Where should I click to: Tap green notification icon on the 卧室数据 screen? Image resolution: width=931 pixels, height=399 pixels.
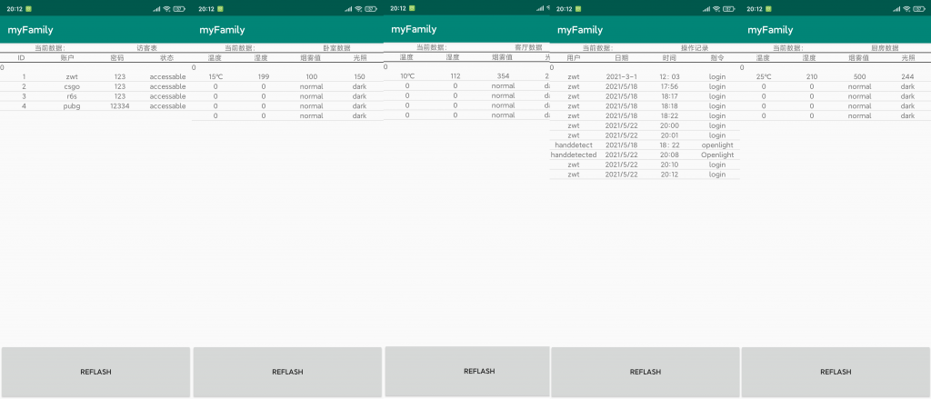(221, 9)
